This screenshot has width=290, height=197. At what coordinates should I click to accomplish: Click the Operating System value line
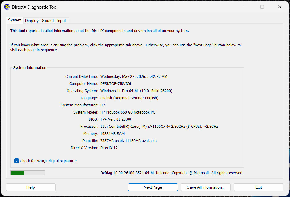point(136,91)
